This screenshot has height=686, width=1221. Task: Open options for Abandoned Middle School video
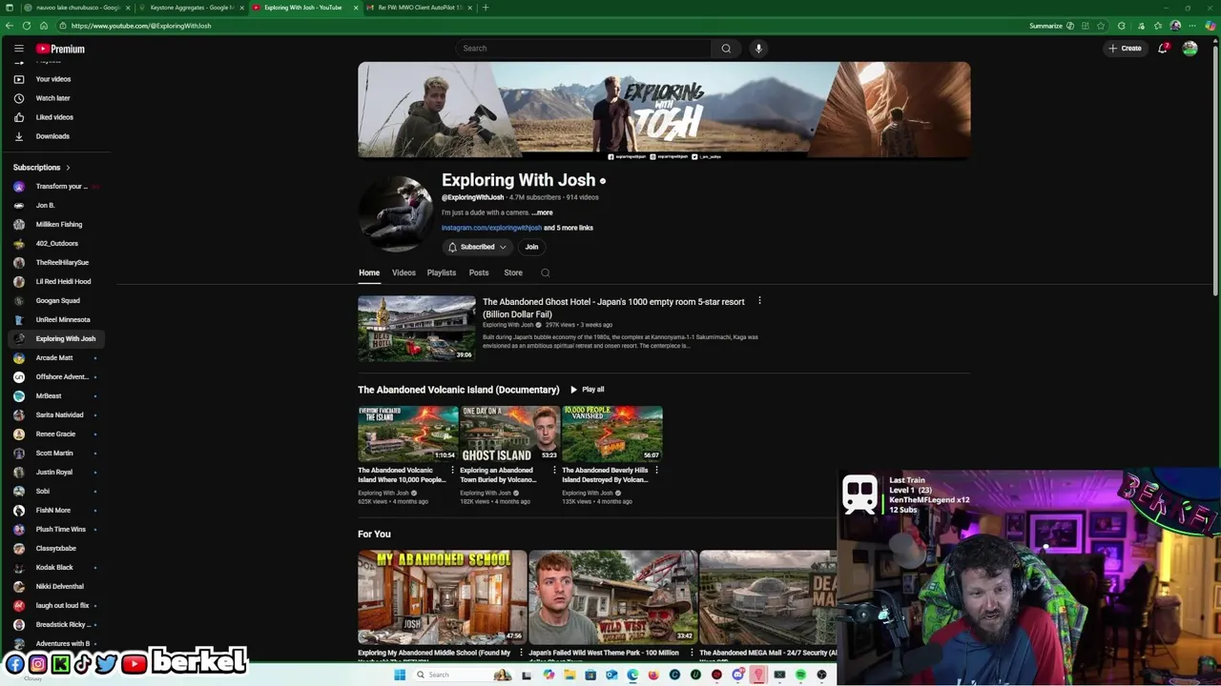point(521,654)
